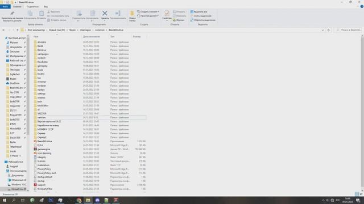This screenshot has height=204, width=364.
Task: Select This PC (Этот компьютер) in the sidebar
Action: pos(16,171)
